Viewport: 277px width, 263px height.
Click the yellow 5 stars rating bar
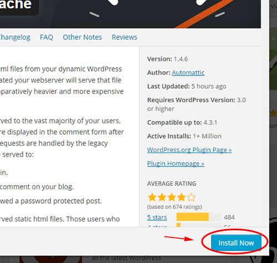click(x=192, y=217)
